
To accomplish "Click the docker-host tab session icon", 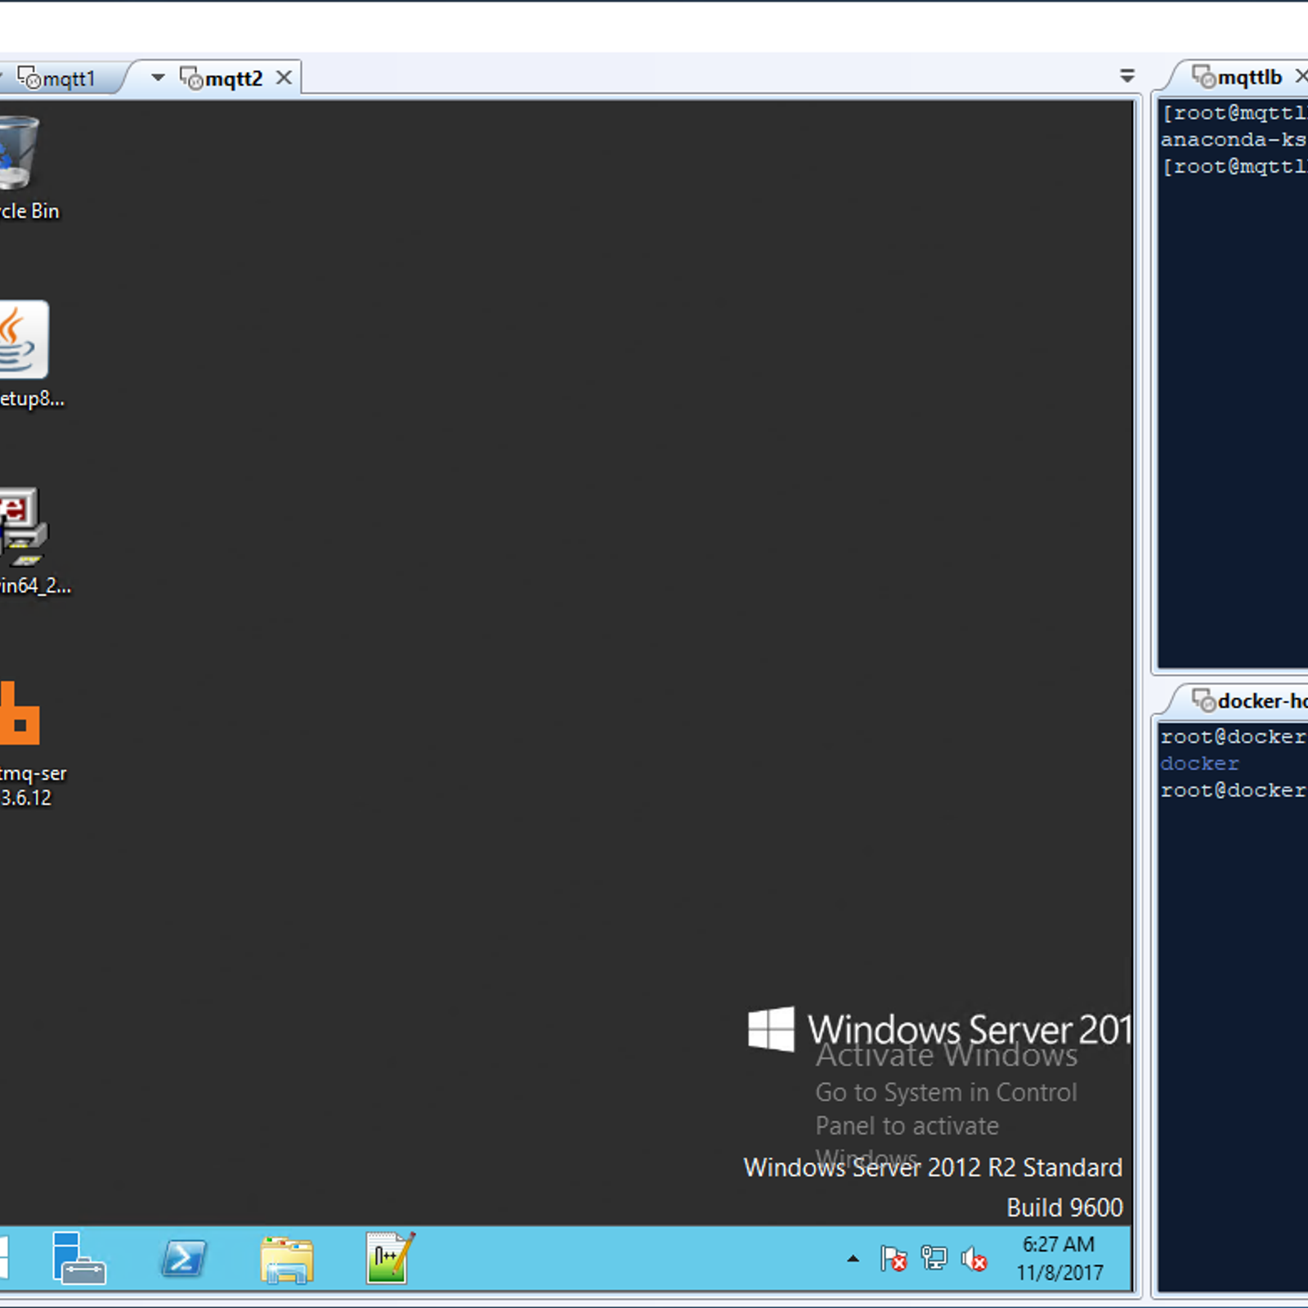I will tap(1203, 701).
